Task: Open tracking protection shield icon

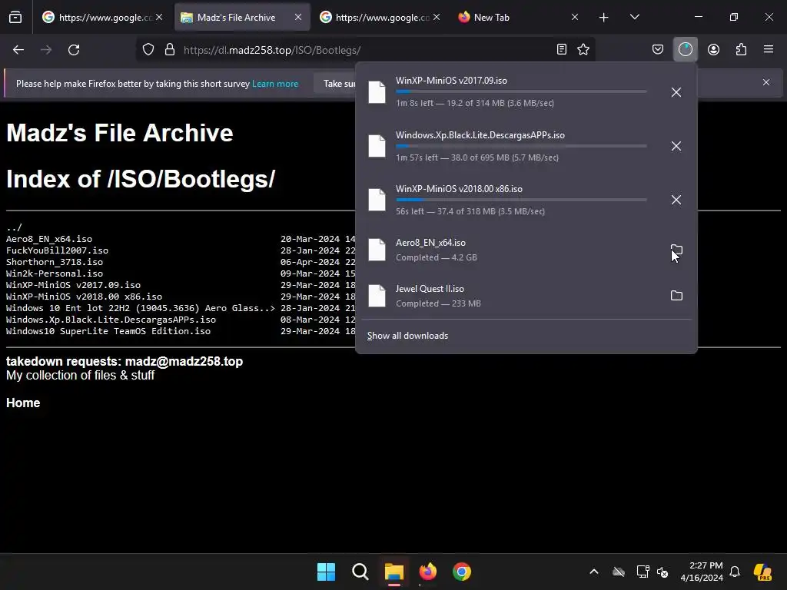Action: pos(148,50)
